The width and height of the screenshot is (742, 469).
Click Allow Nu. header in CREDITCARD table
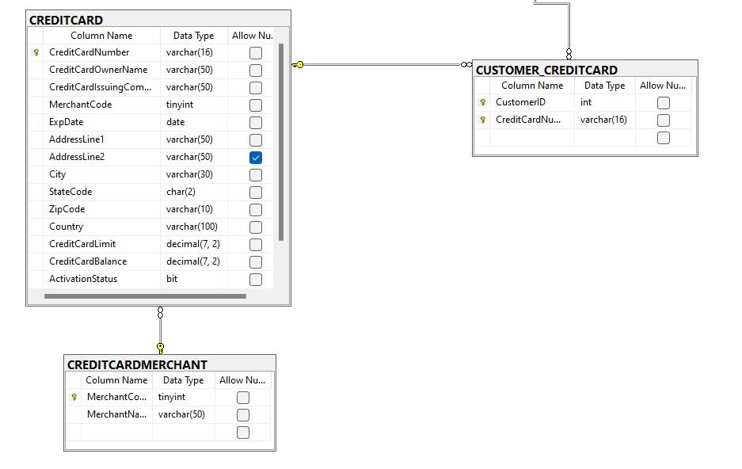coord(251,36)
